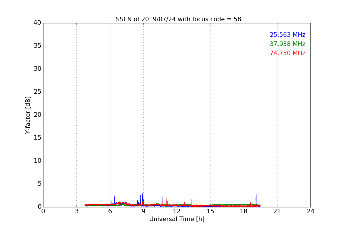
Task: Click y-axis tick label 35
Action: [37, 46]
